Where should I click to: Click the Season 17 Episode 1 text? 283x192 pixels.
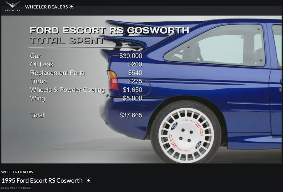point(17,188)
